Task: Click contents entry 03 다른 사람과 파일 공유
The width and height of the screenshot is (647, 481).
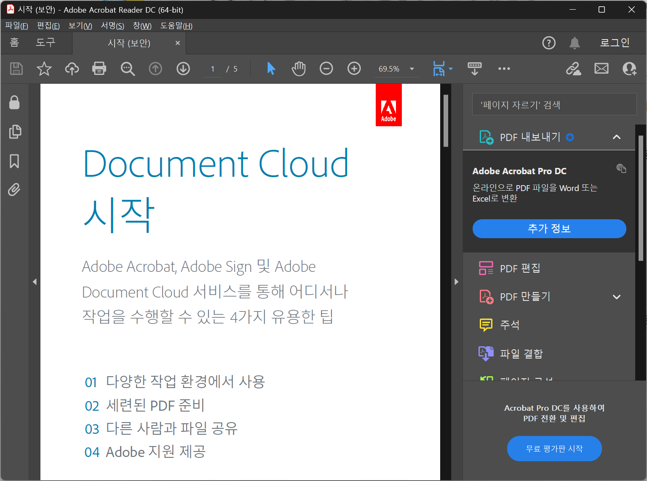Action: tap(161, 428)
